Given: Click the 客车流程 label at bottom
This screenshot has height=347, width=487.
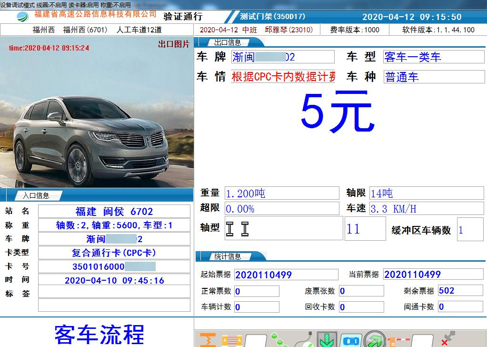Looking at the screenshot, I should 99,334.
